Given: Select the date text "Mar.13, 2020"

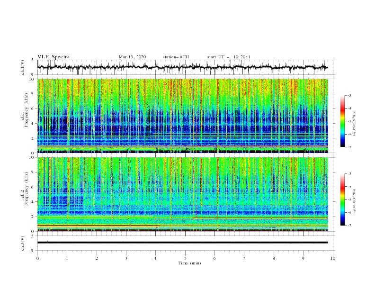Looking at the screenshot, I should 132,57.
